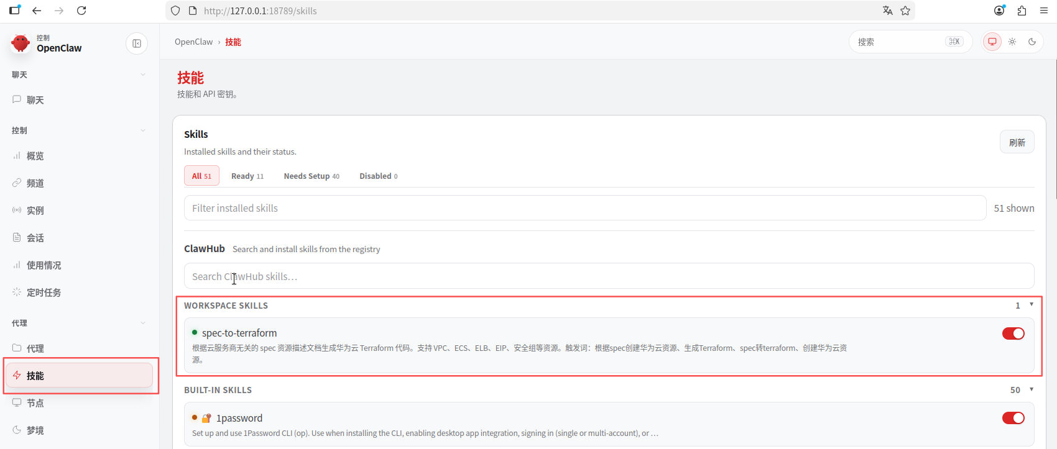Click the OpenClaw breadcrumb link
Viewport: 1057px width, 449px height.
pos(193,42)
